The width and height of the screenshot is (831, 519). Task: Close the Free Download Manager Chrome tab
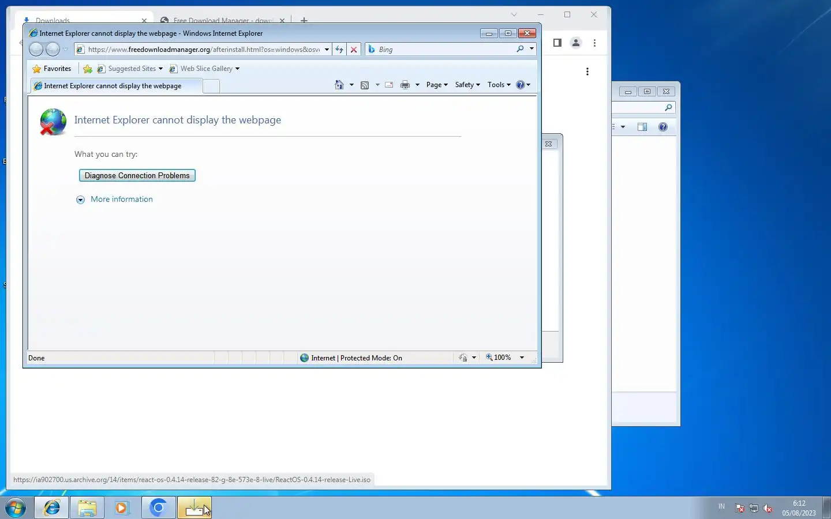click(x=282, y=21)
